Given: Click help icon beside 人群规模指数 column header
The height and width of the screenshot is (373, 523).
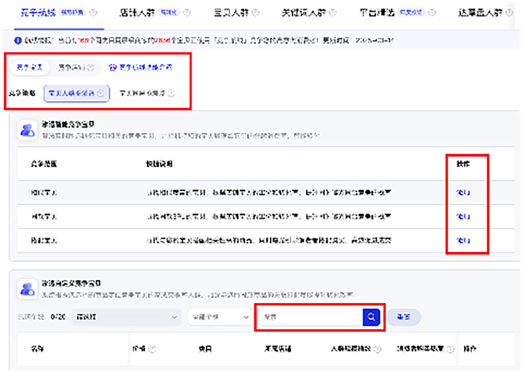Looking at the screenshot, I should tap(377, 349).
